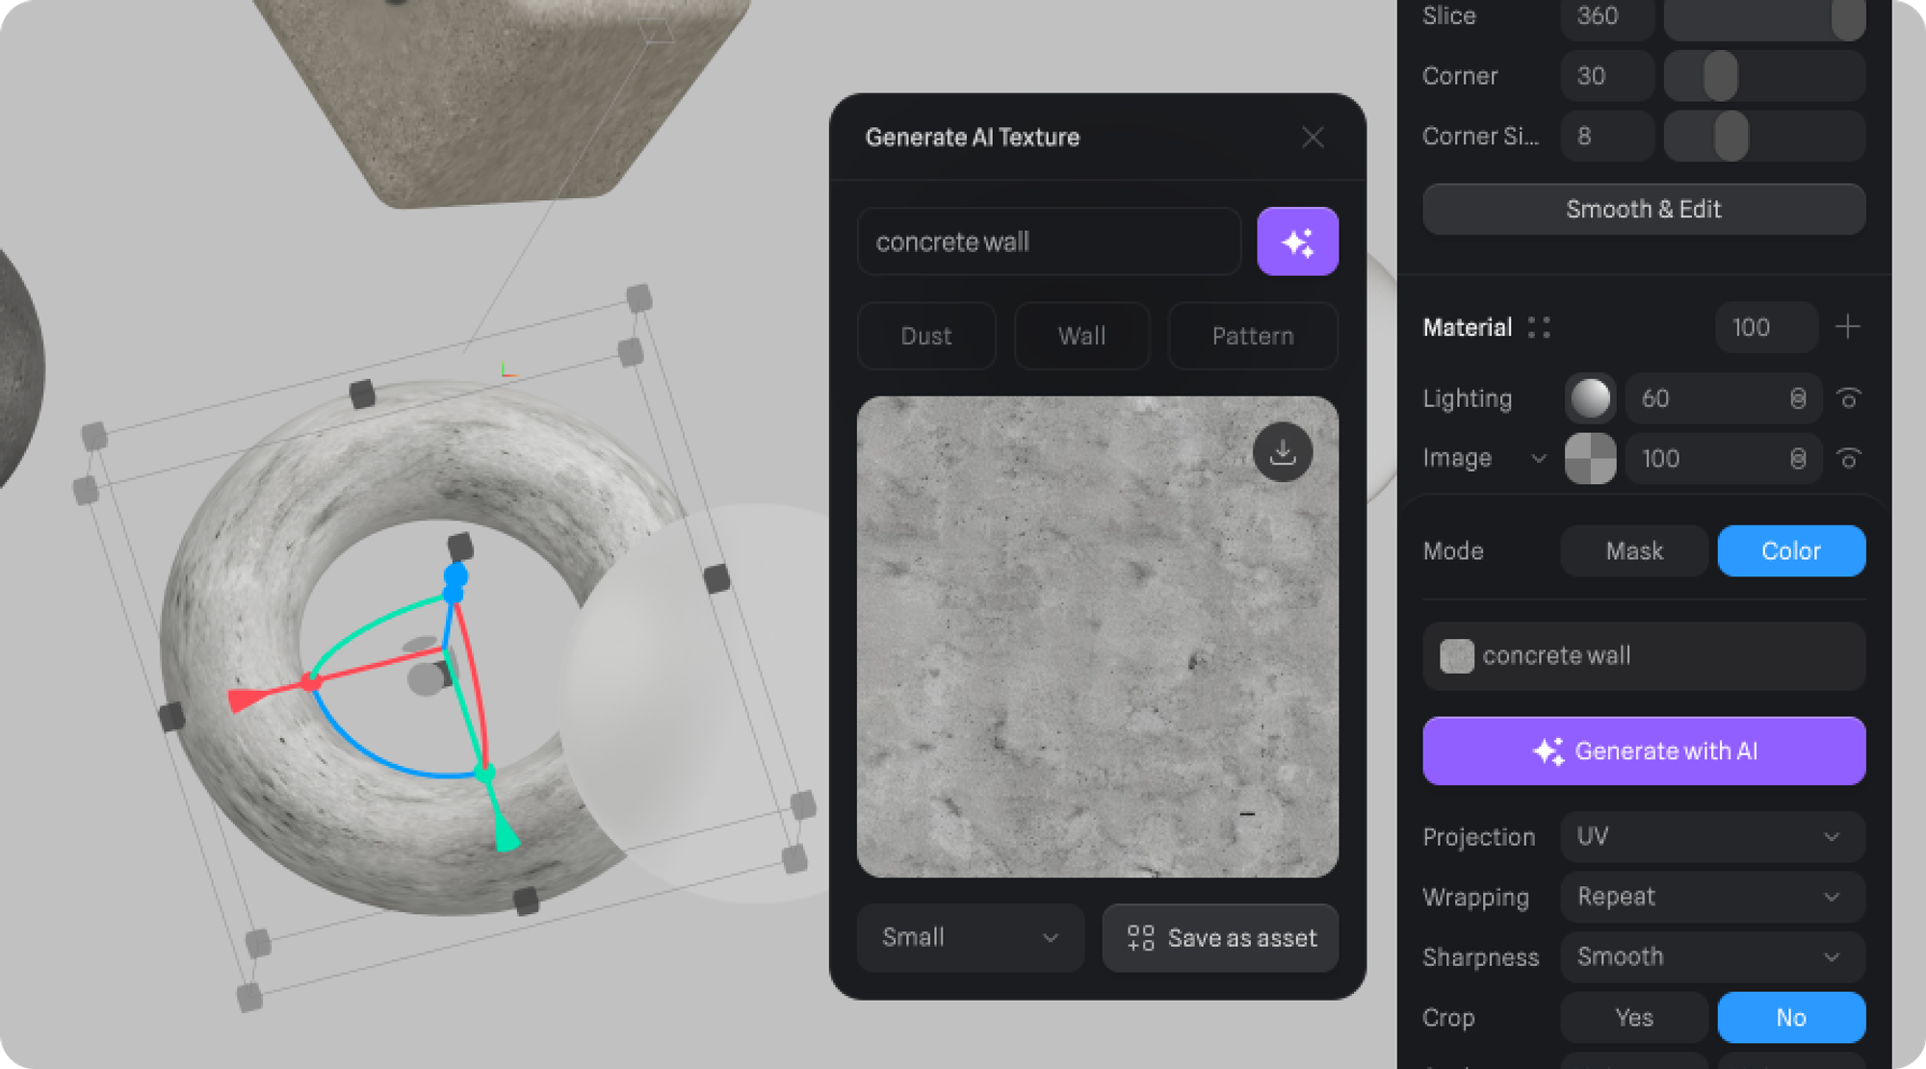Open the Projection UV dropdown

[1711, 836]
